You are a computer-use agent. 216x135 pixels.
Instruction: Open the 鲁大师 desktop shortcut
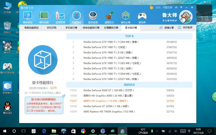point(7,48)
